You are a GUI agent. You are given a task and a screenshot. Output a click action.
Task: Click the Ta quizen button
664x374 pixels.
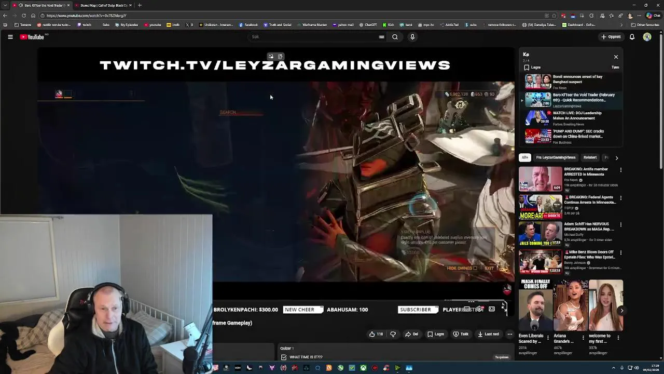click(x=502, y=357)
